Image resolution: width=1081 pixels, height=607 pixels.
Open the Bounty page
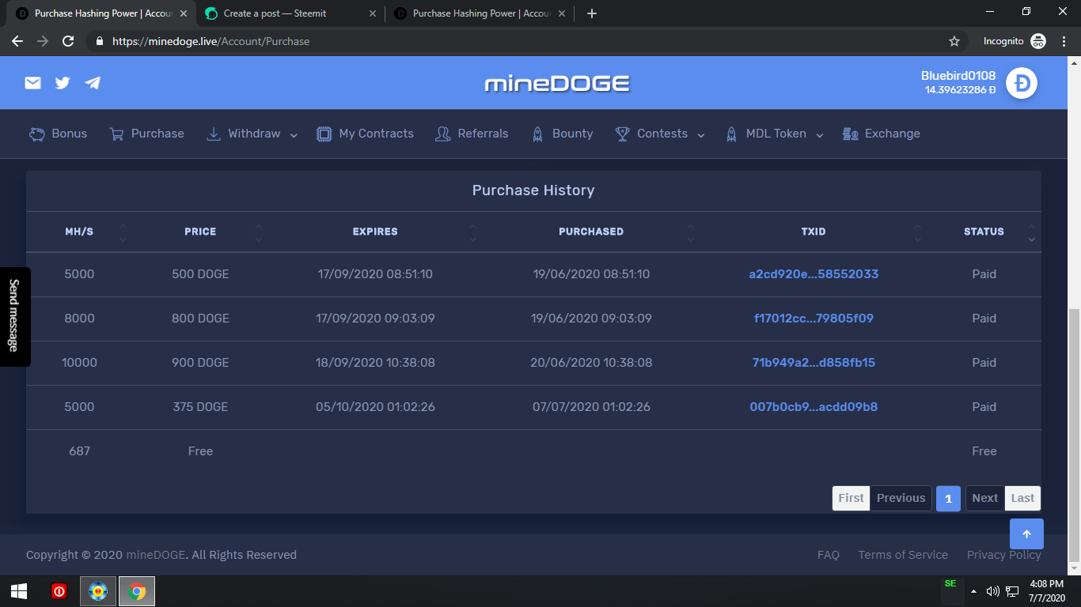click(562, 134)
